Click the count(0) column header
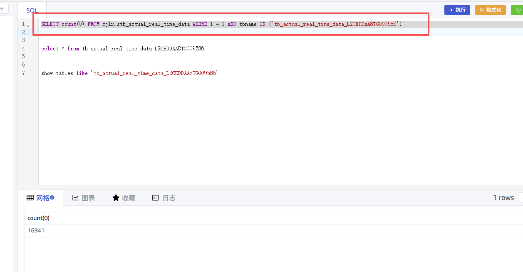This screenshot has height=272, width=523. pos(38,218)
